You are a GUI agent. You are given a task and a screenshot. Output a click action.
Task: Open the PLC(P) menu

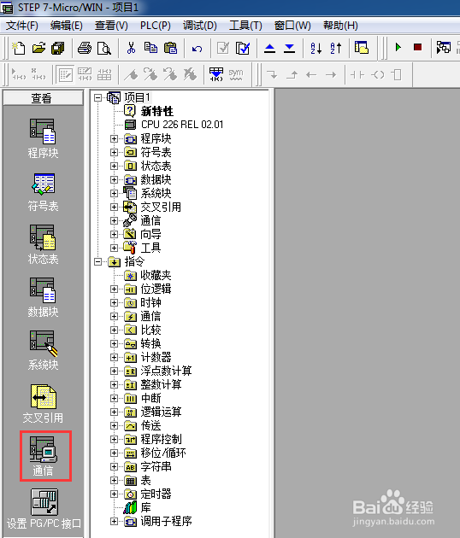pos(156,26)
